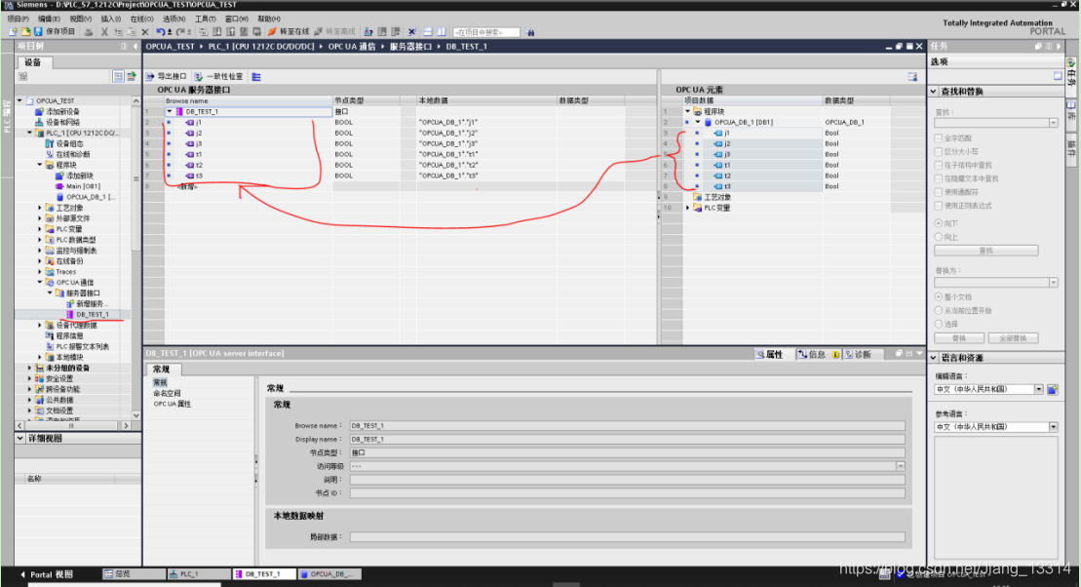Screen dimensions: 1081x587
Task: Click the Replace (替换) button
Action: [959, 338]
